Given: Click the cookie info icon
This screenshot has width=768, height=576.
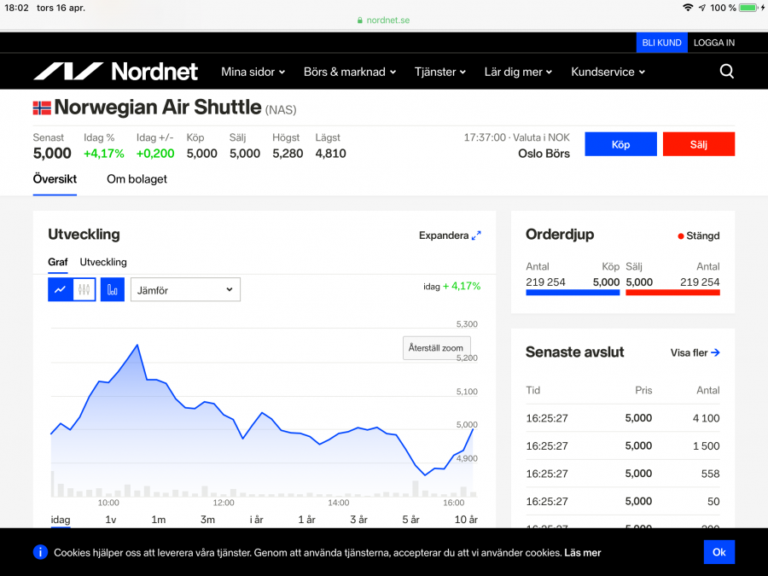Looking at the screenshot, I should [x=40, y=552].
